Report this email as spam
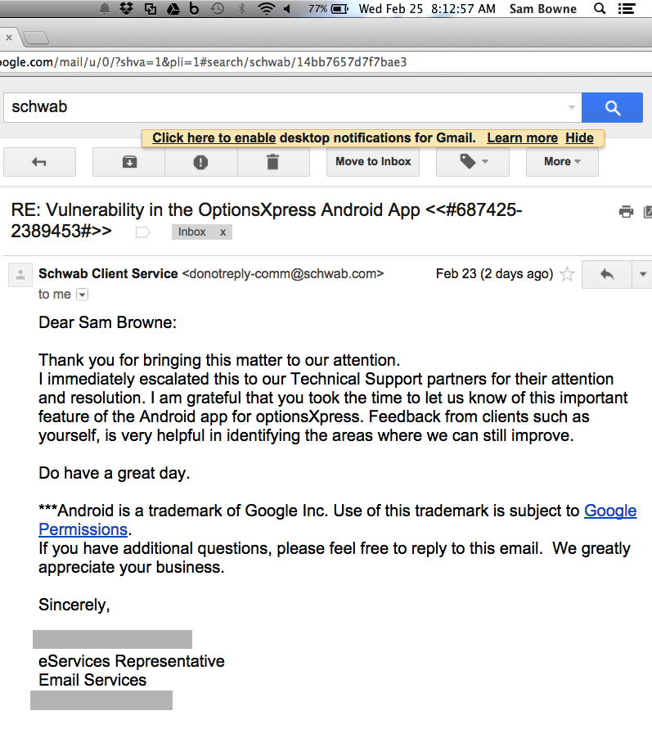Image resolution: width=652 pixels, height=729 pixels. 201,162
